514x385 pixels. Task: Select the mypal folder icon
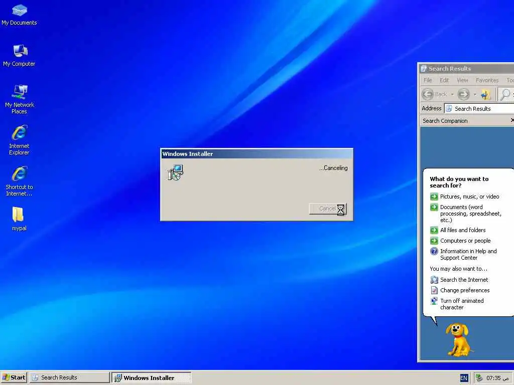pos(19,219)
